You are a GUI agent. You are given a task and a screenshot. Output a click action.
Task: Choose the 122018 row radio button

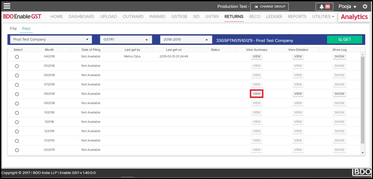17,131
